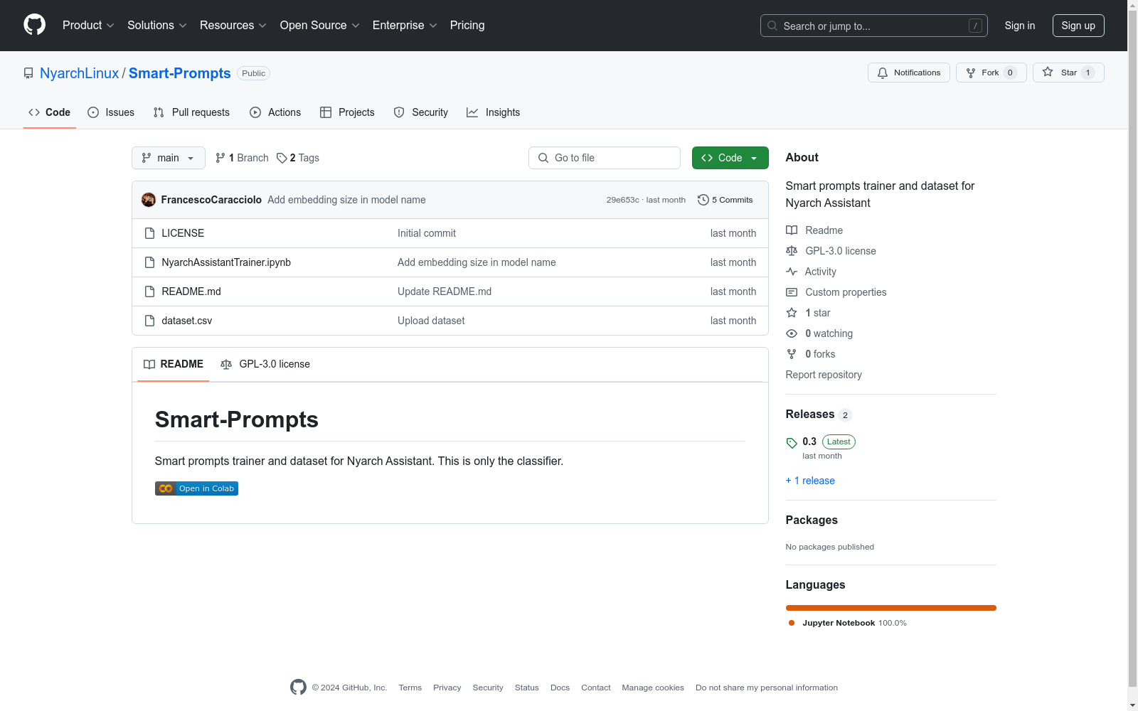1138x711 pixels.
Task: Click the commits history clock icon
Action: [703, 200]
